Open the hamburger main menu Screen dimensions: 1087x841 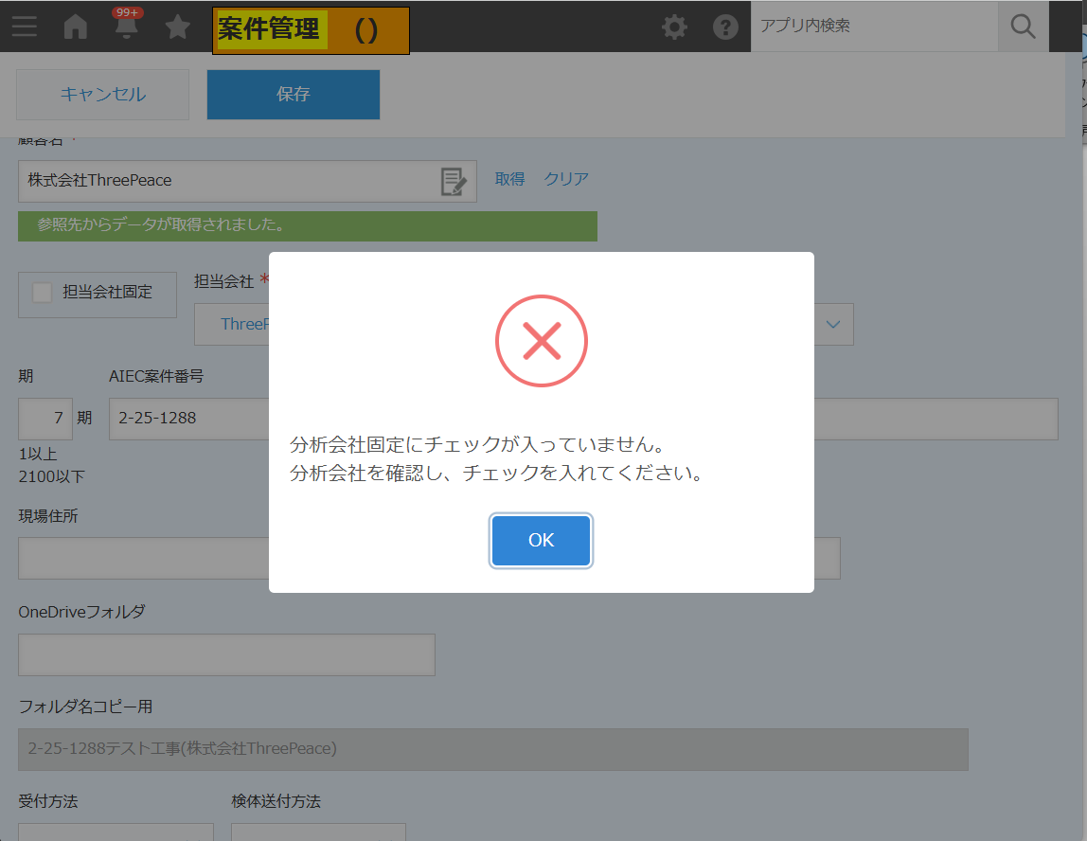25,27
